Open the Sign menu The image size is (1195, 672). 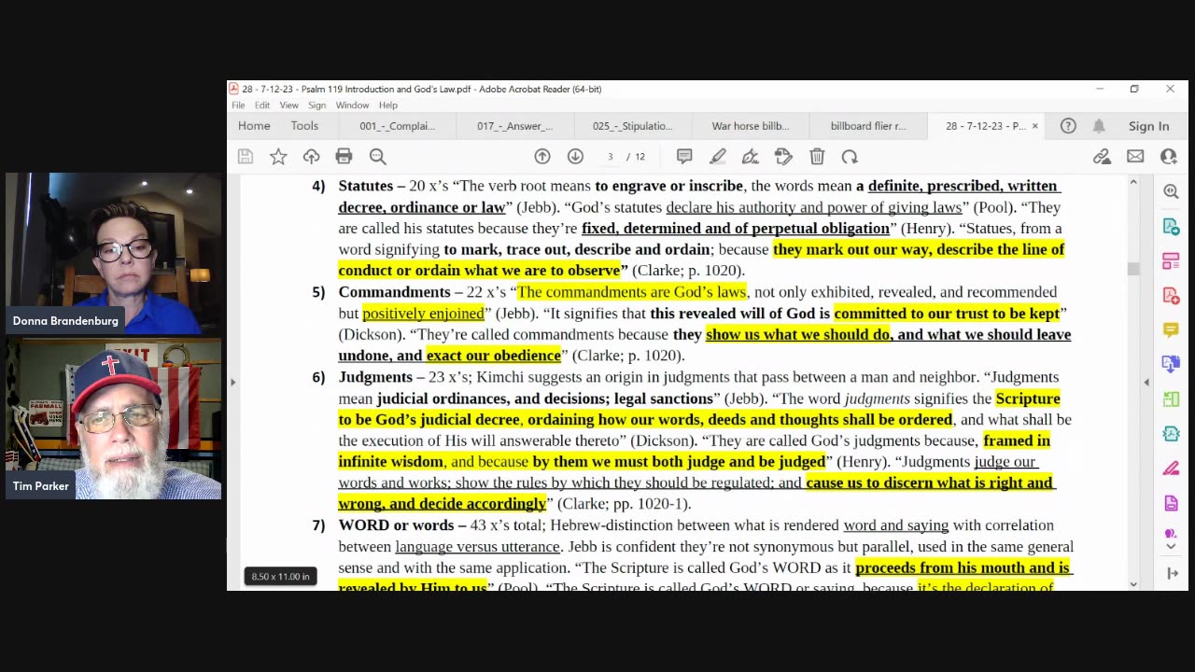click(x=317, y=105)
